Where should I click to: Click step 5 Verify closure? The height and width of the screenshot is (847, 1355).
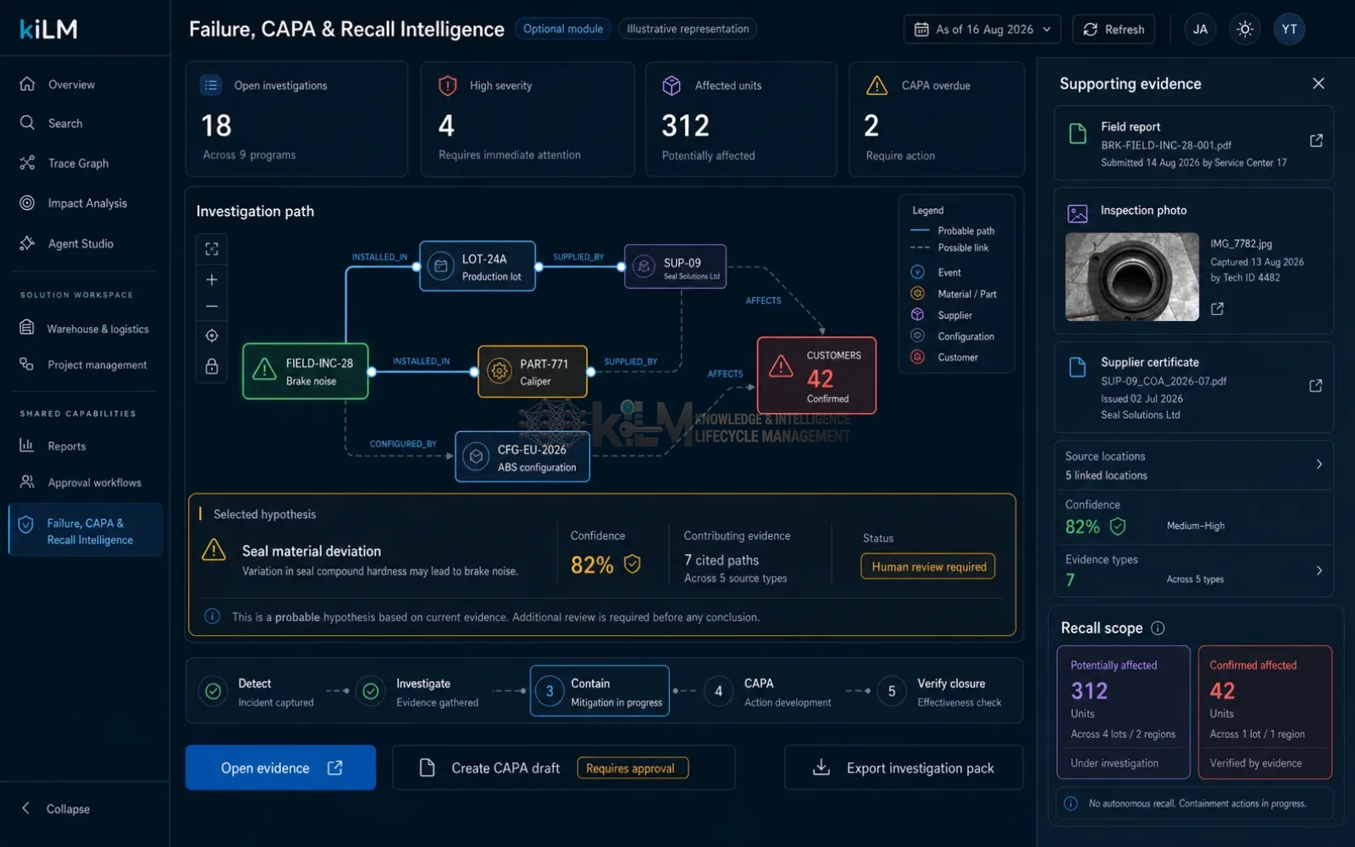coord(941,692)
